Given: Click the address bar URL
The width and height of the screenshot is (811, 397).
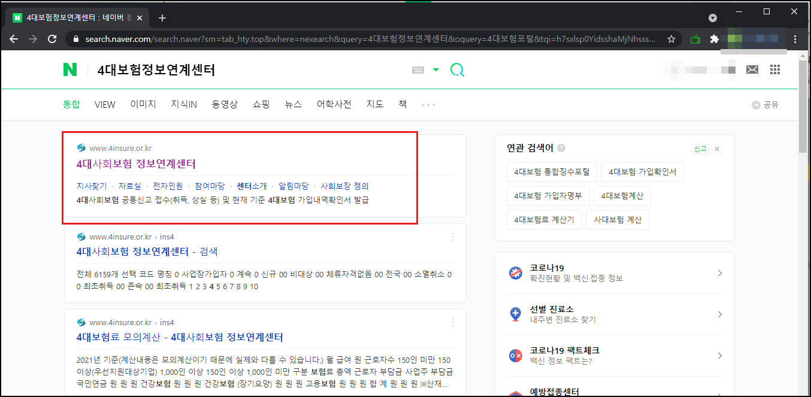Looking at the screenshot, I should point(371,39).
